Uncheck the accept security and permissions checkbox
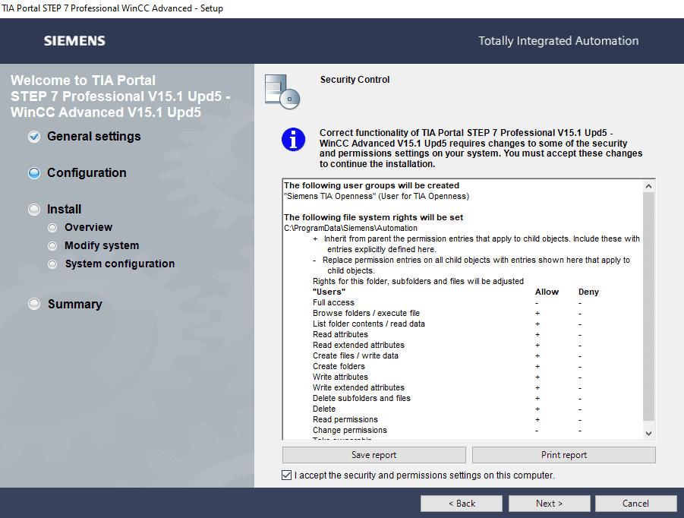Image resolution: width=684 pixels, height=518 pixels. coord(287,475)
